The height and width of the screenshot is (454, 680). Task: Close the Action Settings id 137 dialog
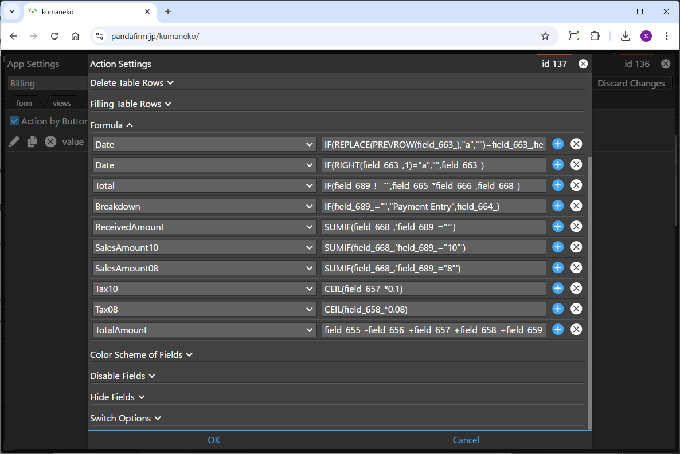coord(583,64)
